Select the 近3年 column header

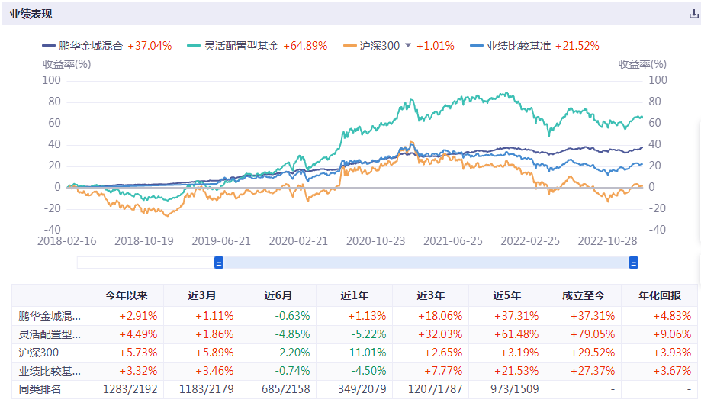point(430,296)
